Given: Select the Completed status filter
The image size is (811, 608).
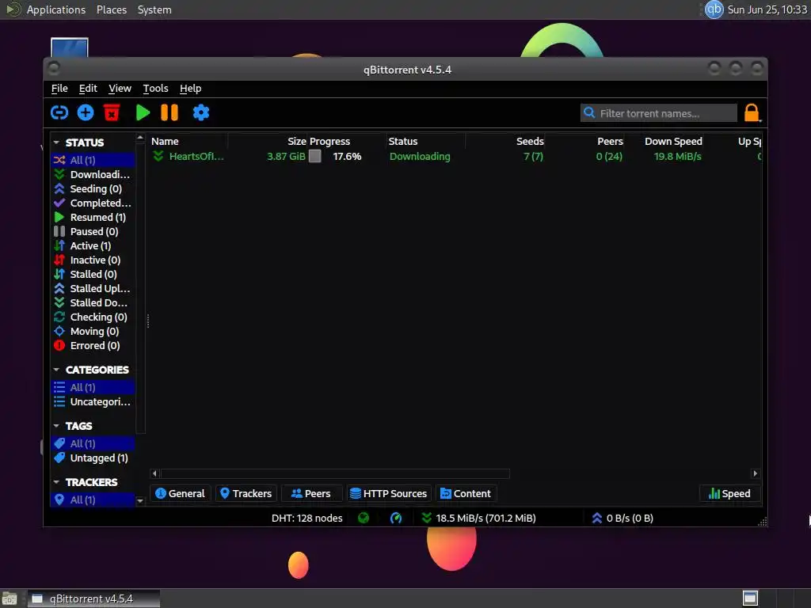Looking at the screenshot, I should [x=93, y=203].
